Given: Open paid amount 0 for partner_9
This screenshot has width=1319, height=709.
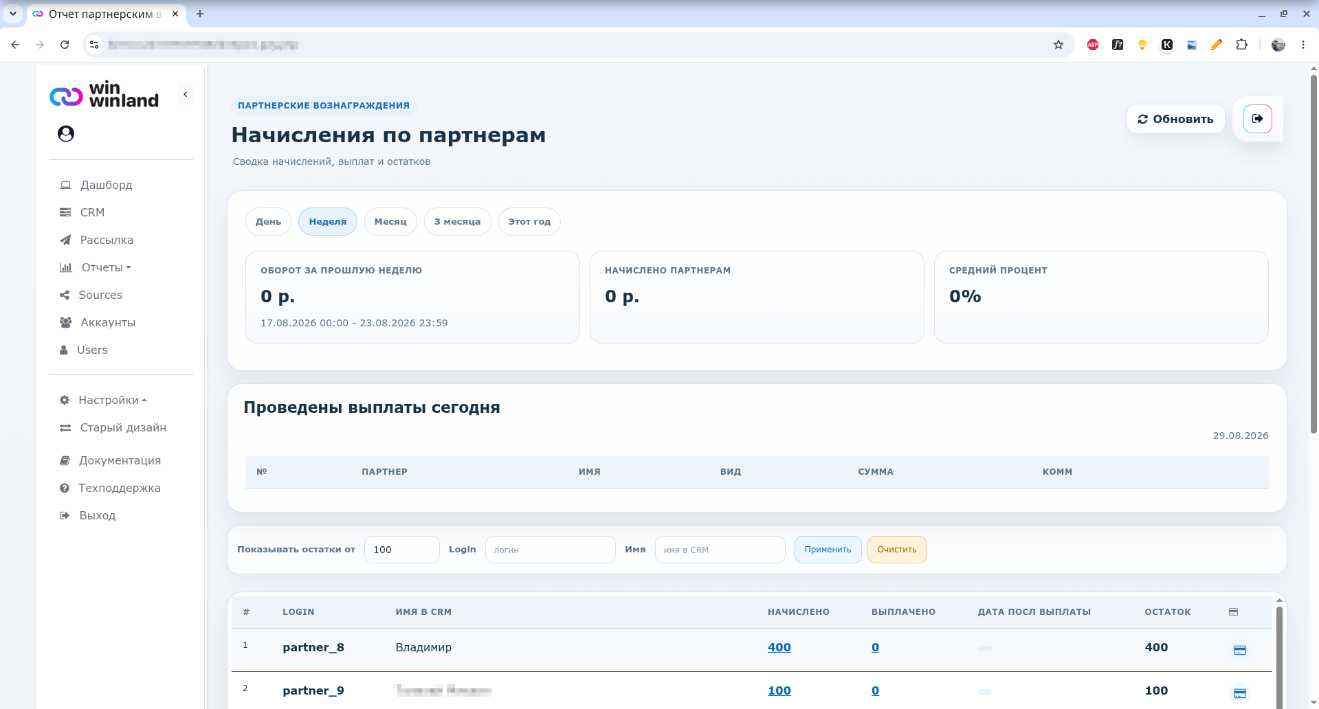Looking at the screenshot, I should pyautogui.click(x=875, y=690).
